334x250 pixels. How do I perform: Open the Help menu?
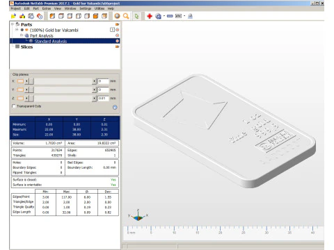point(111,8)
